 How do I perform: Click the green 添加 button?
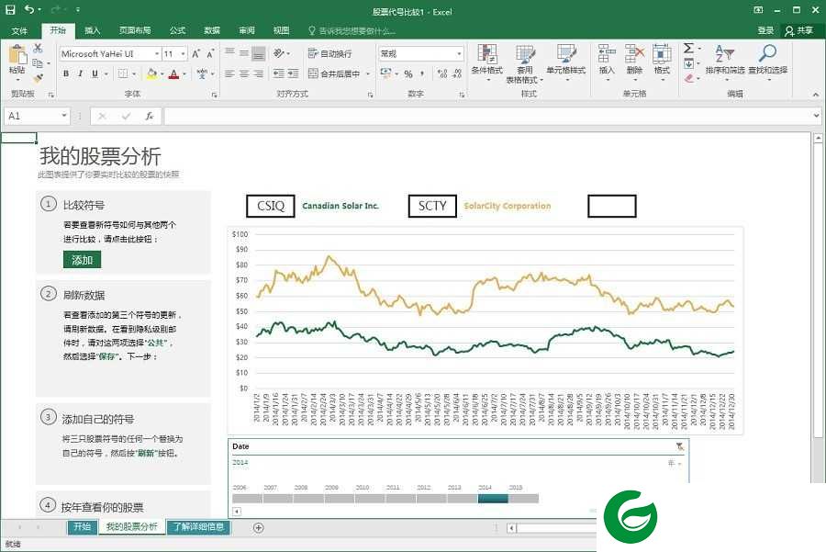coord(83,259)
